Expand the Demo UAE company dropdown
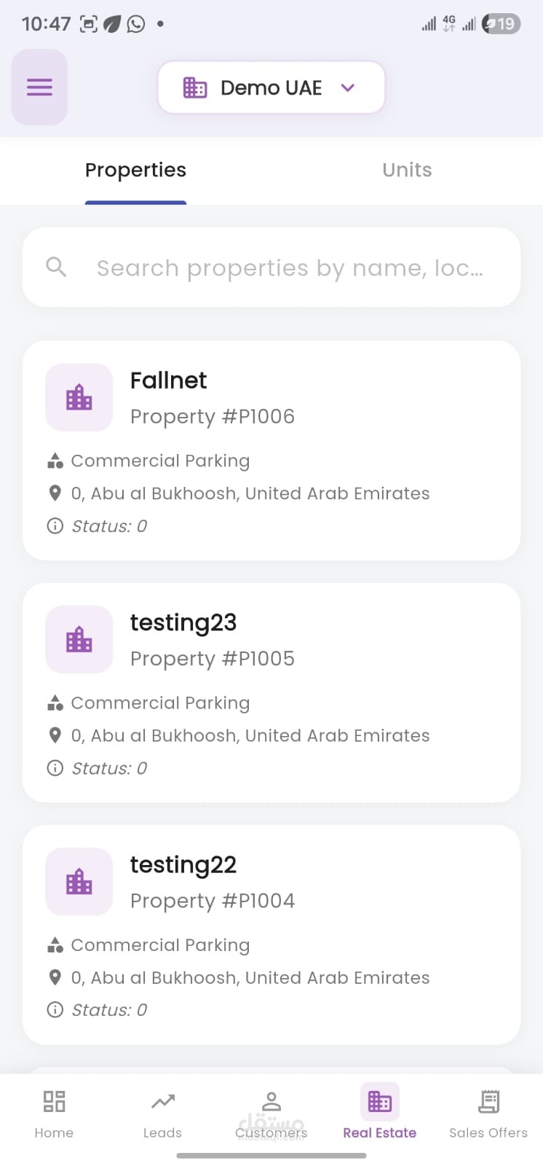Image resolution: width=543 pixels, height=1166 pixels. point(271,87)
